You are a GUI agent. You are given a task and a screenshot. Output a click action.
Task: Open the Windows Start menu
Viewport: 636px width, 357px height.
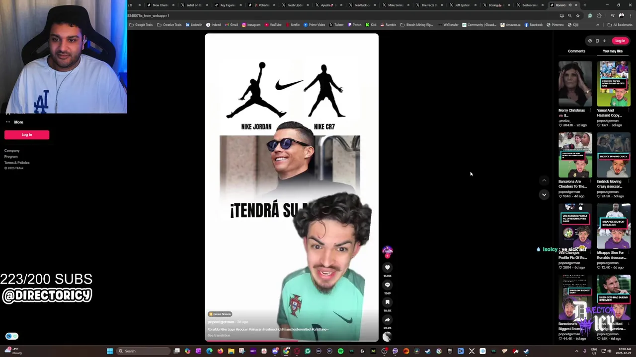110,351
